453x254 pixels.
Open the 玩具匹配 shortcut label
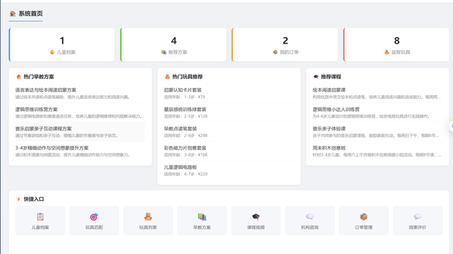point(94,227)
